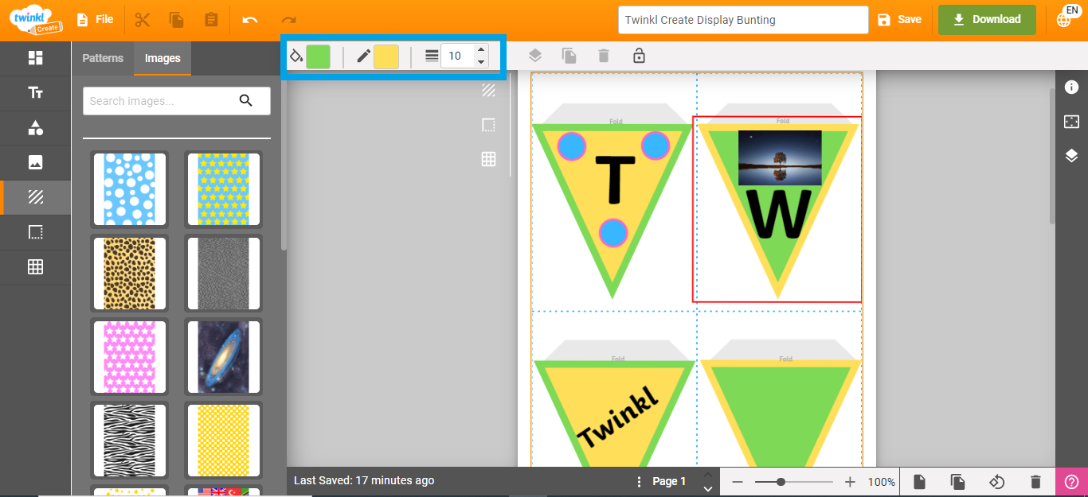Click the search magnifier icon
The width and height of the screenshot is (1088, 497).
click(245, 100)
